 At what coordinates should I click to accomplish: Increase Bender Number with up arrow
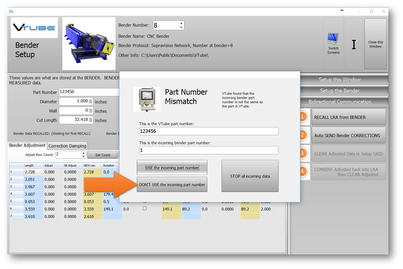(x=181, y=23)
